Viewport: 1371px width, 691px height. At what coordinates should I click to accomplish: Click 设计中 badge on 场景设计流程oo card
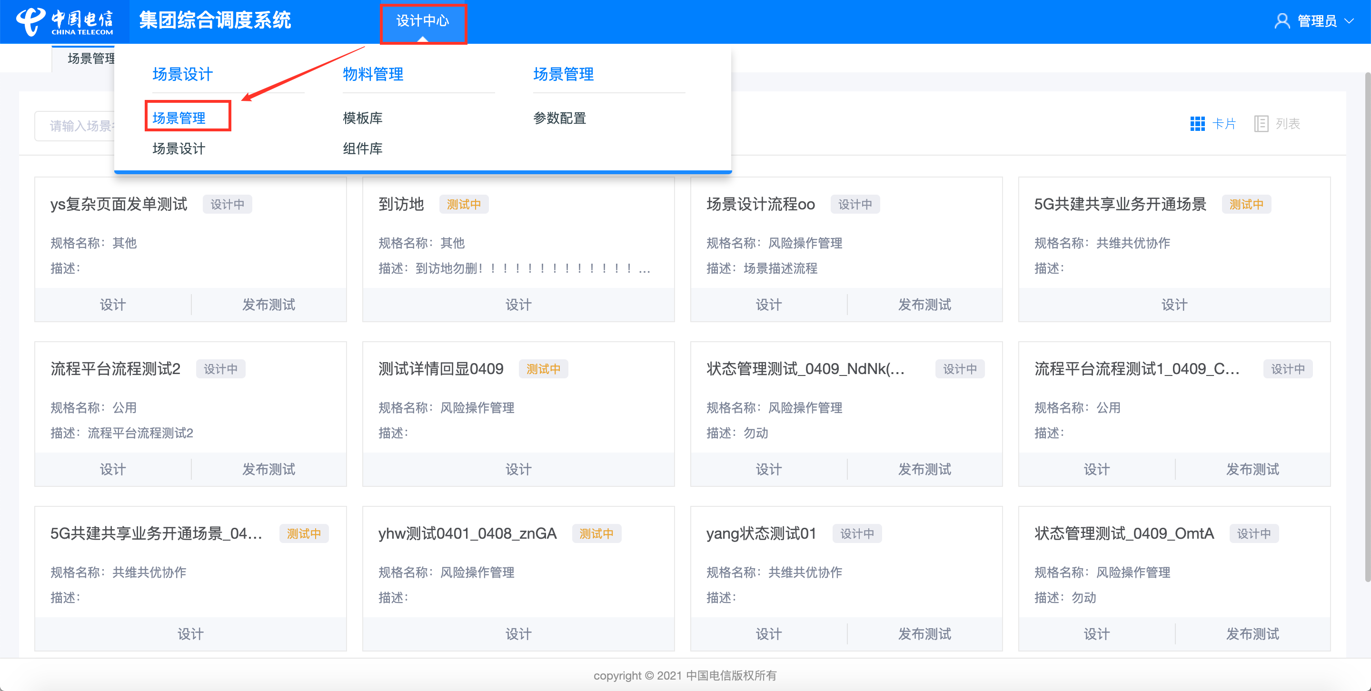coord(855,204)
